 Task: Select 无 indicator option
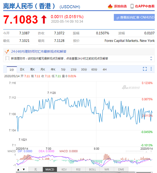pyautogui.click(x=36, y=170)
